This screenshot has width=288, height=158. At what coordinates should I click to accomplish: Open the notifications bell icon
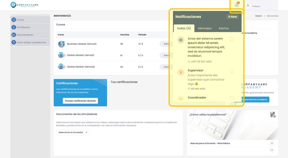point(237,5)
